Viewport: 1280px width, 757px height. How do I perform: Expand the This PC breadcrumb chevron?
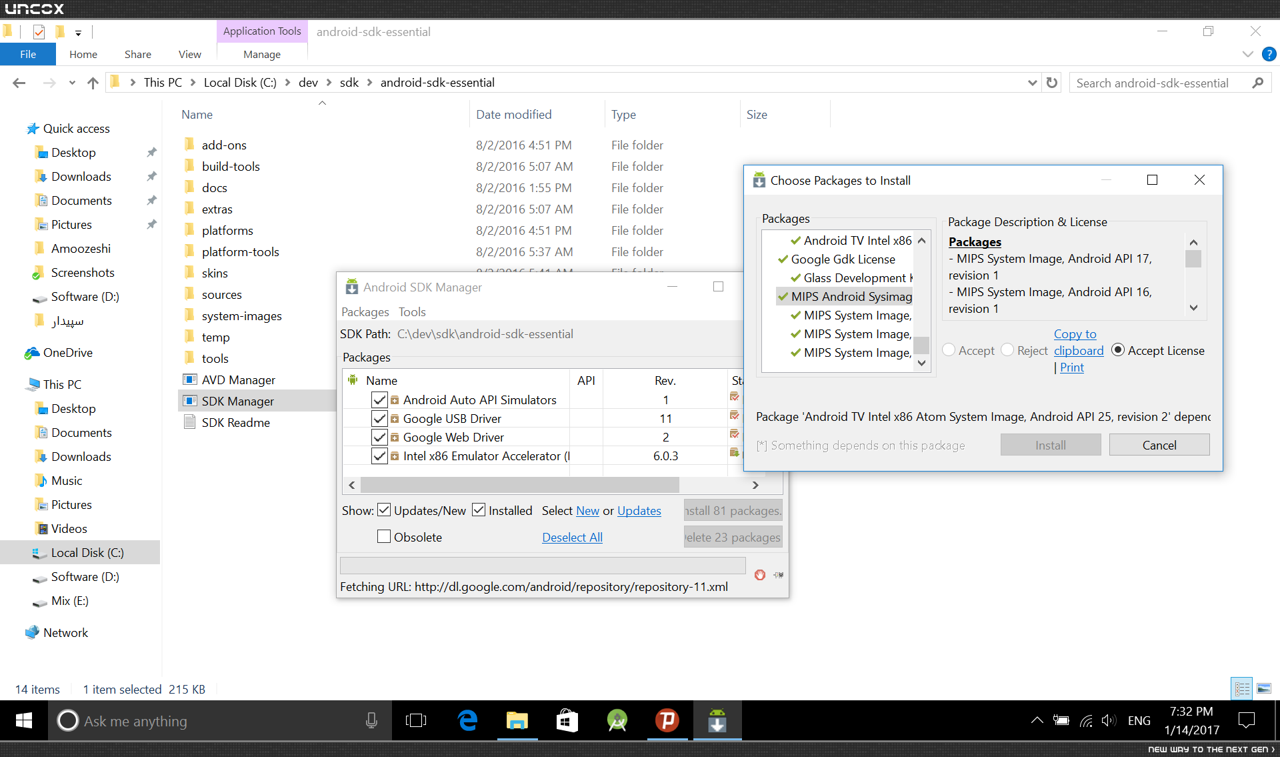click(193, 83)
